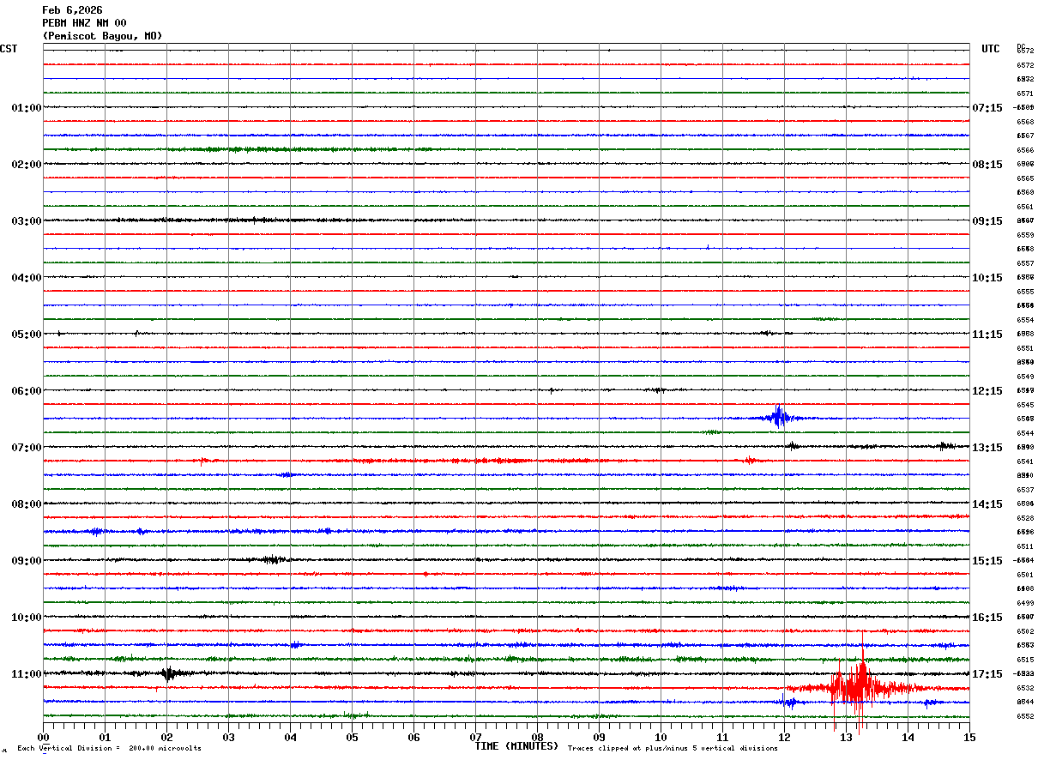Click minute tick label 12 on the time axis

(x=785, y=737)
